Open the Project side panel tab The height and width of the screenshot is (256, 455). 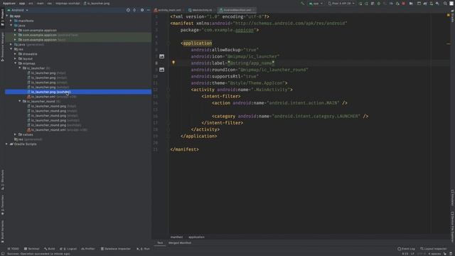coord(2,17)
